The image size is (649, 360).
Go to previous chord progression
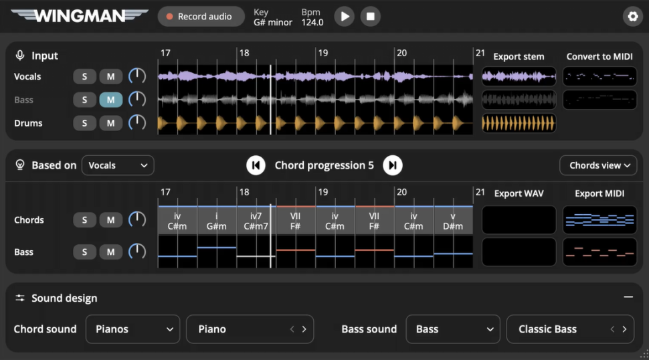pos(256,165)
